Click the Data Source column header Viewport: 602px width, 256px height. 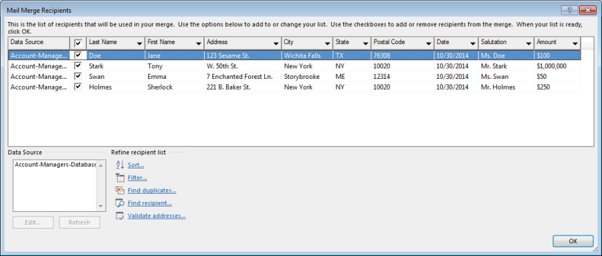point(39,43)
